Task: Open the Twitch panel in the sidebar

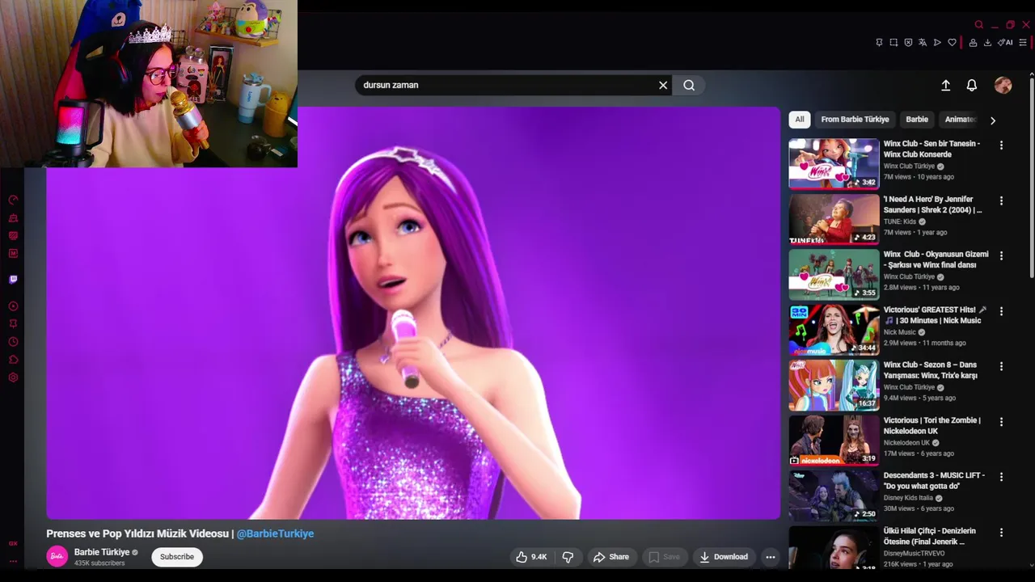Action: [x=13, y=280]
